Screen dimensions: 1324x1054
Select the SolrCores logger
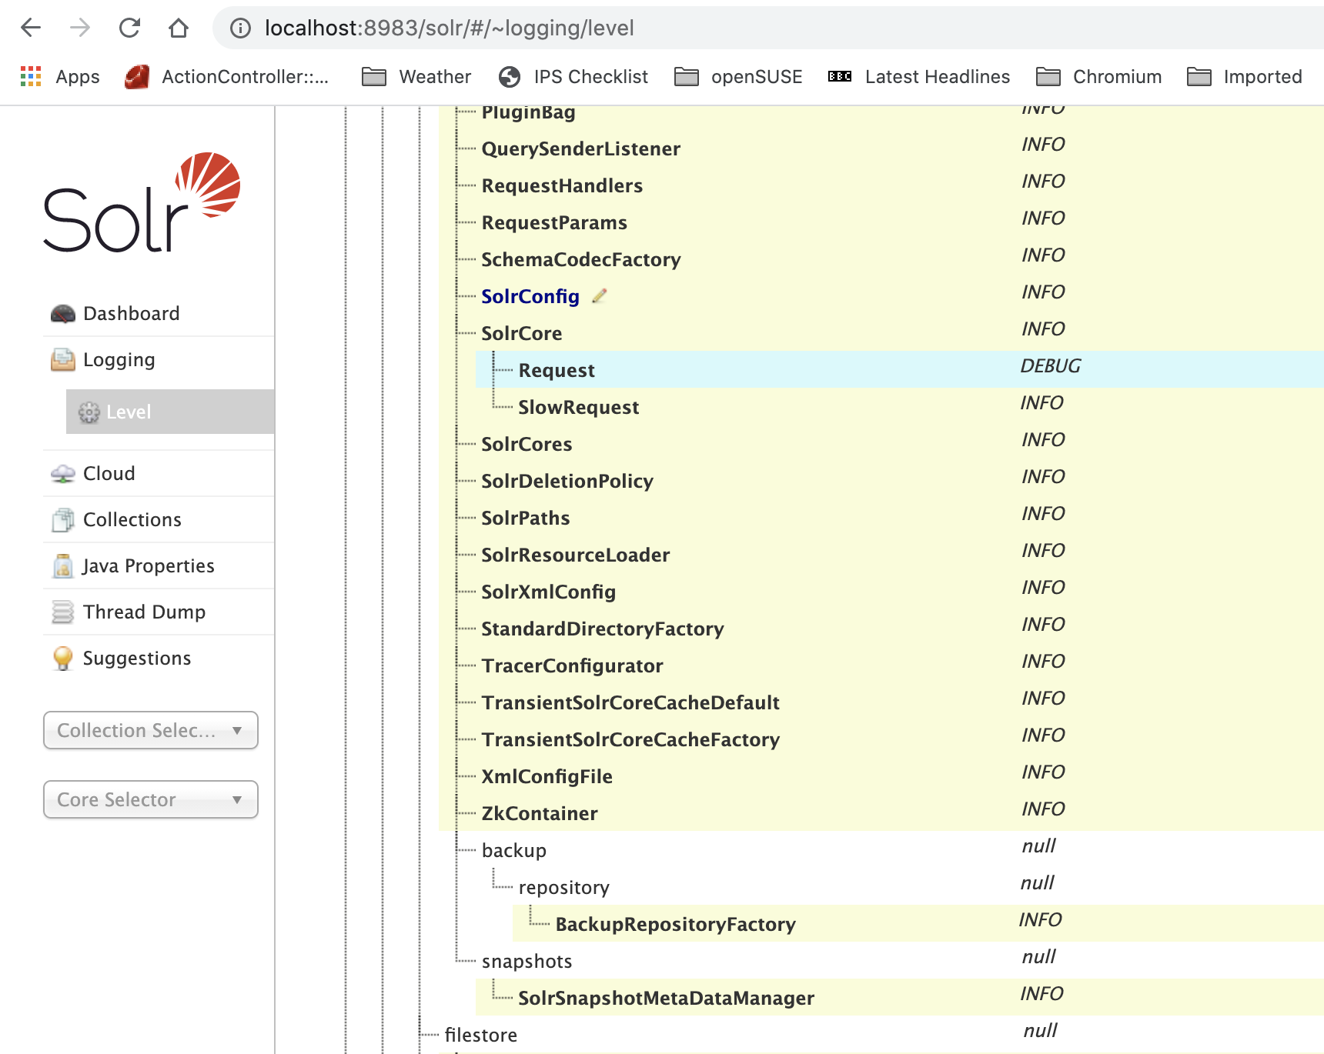(527, 444)
